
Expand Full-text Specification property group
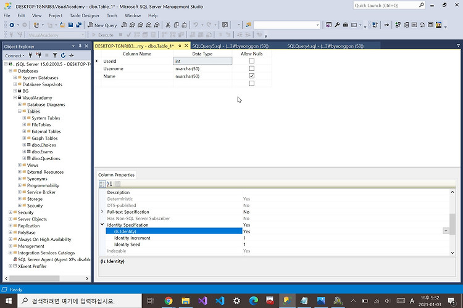tap(102, 212)
